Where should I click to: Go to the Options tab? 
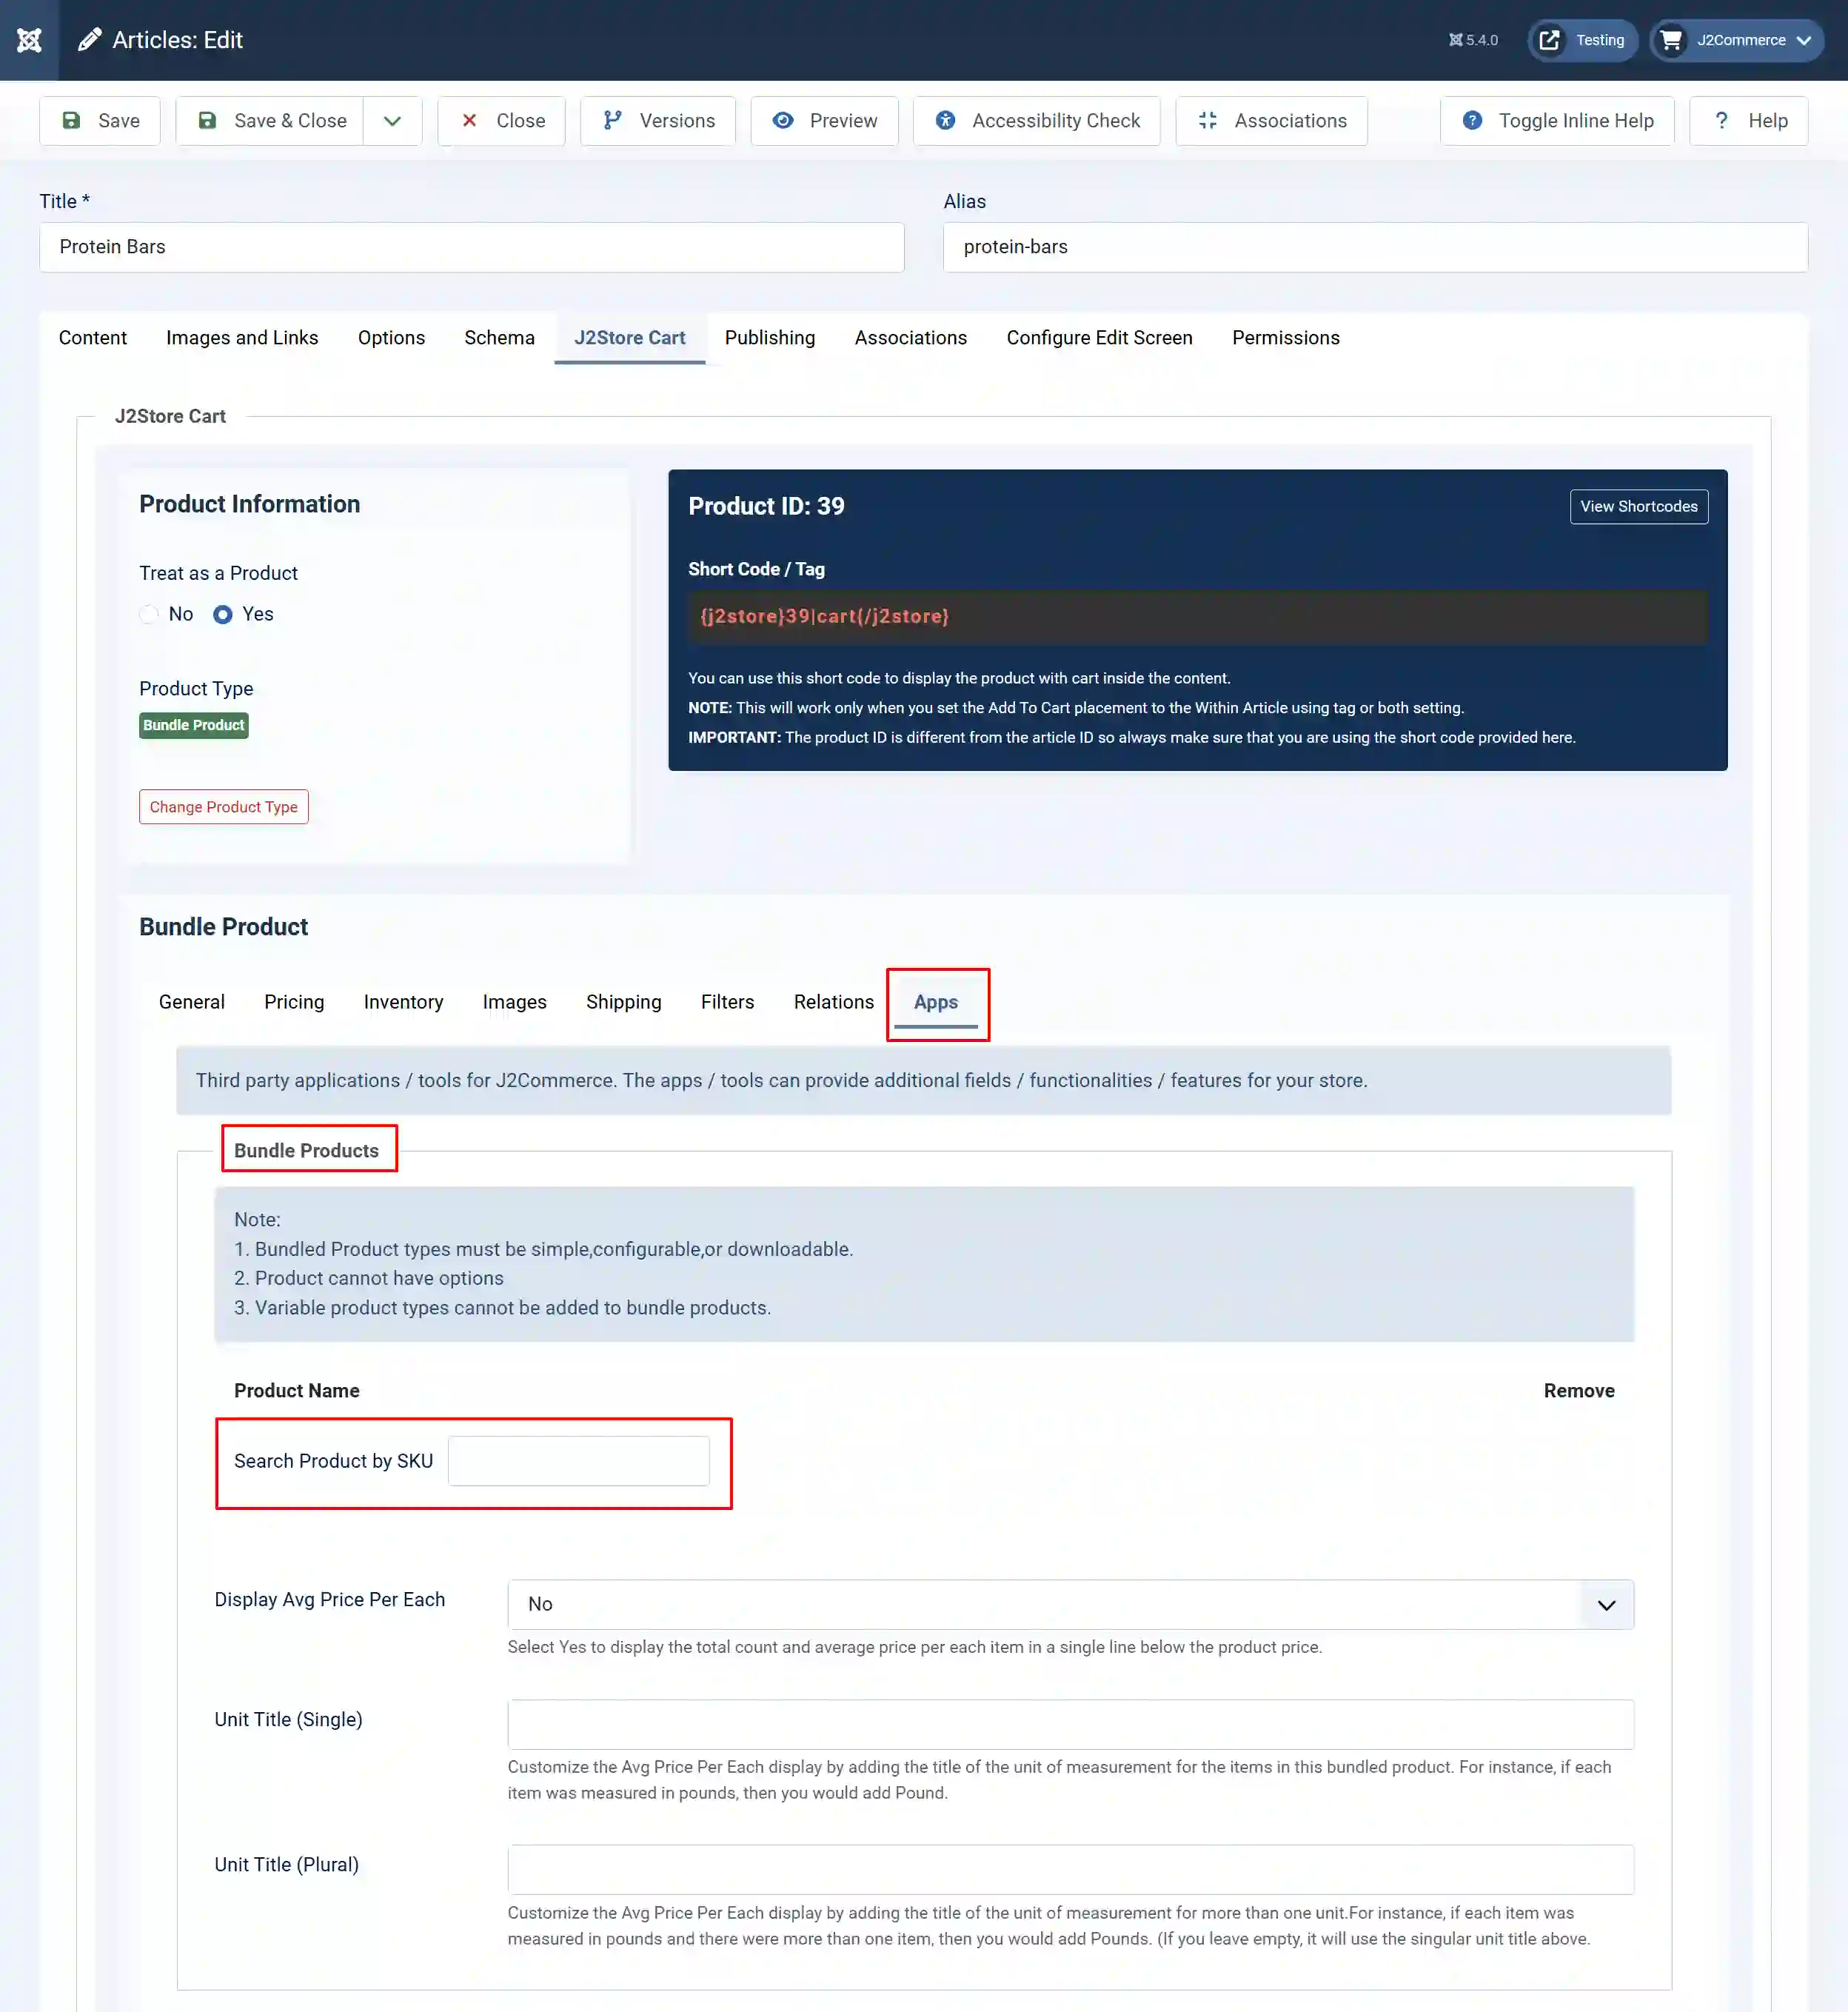391,338
